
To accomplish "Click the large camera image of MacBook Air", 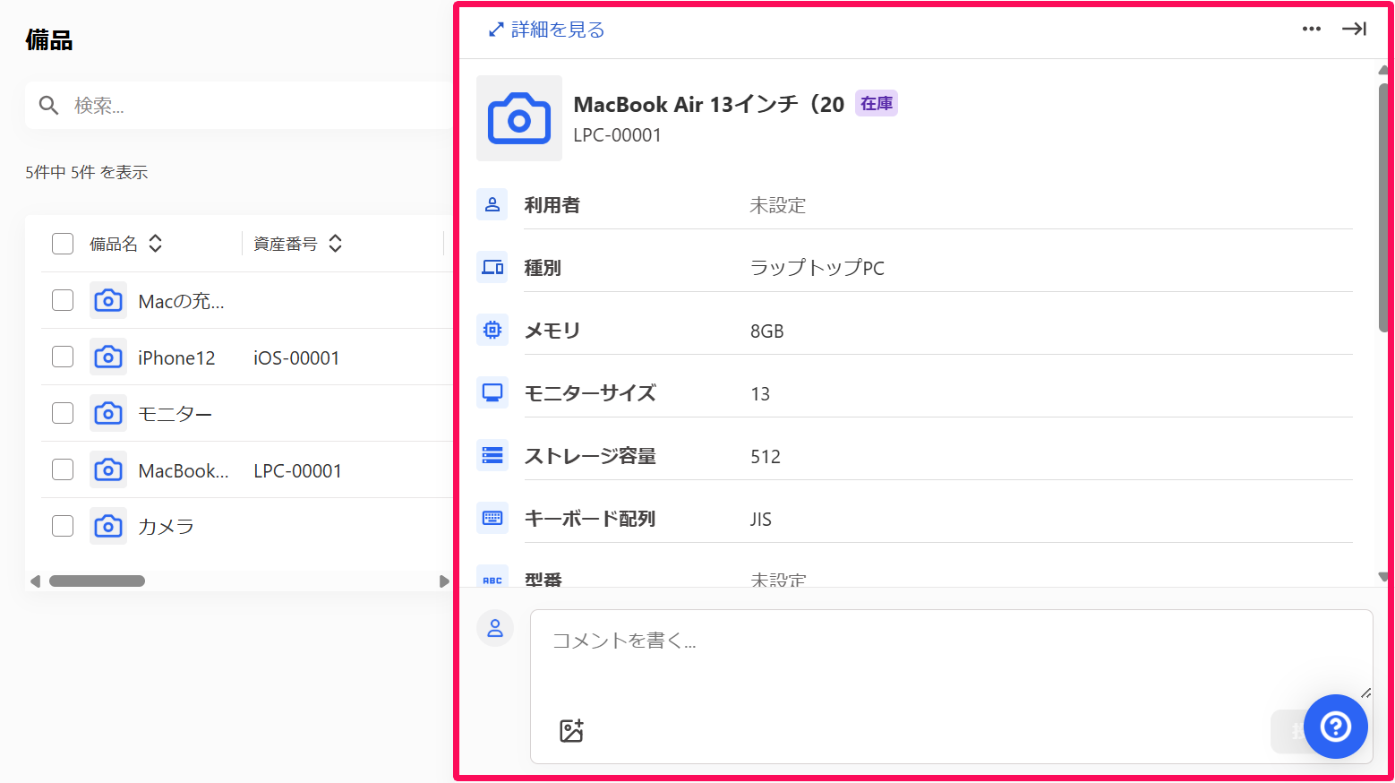I will pyautogui.click(x=519, y=118).
